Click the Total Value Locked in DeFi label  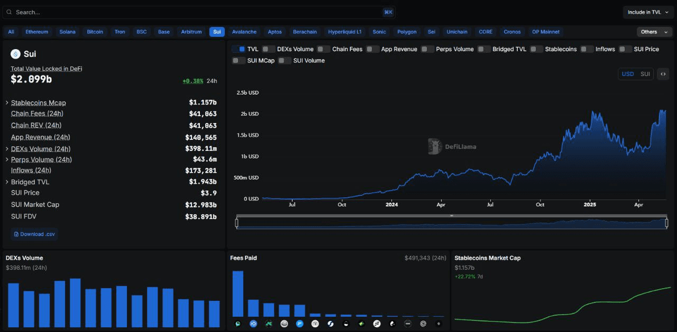click(x=47, y=69)
